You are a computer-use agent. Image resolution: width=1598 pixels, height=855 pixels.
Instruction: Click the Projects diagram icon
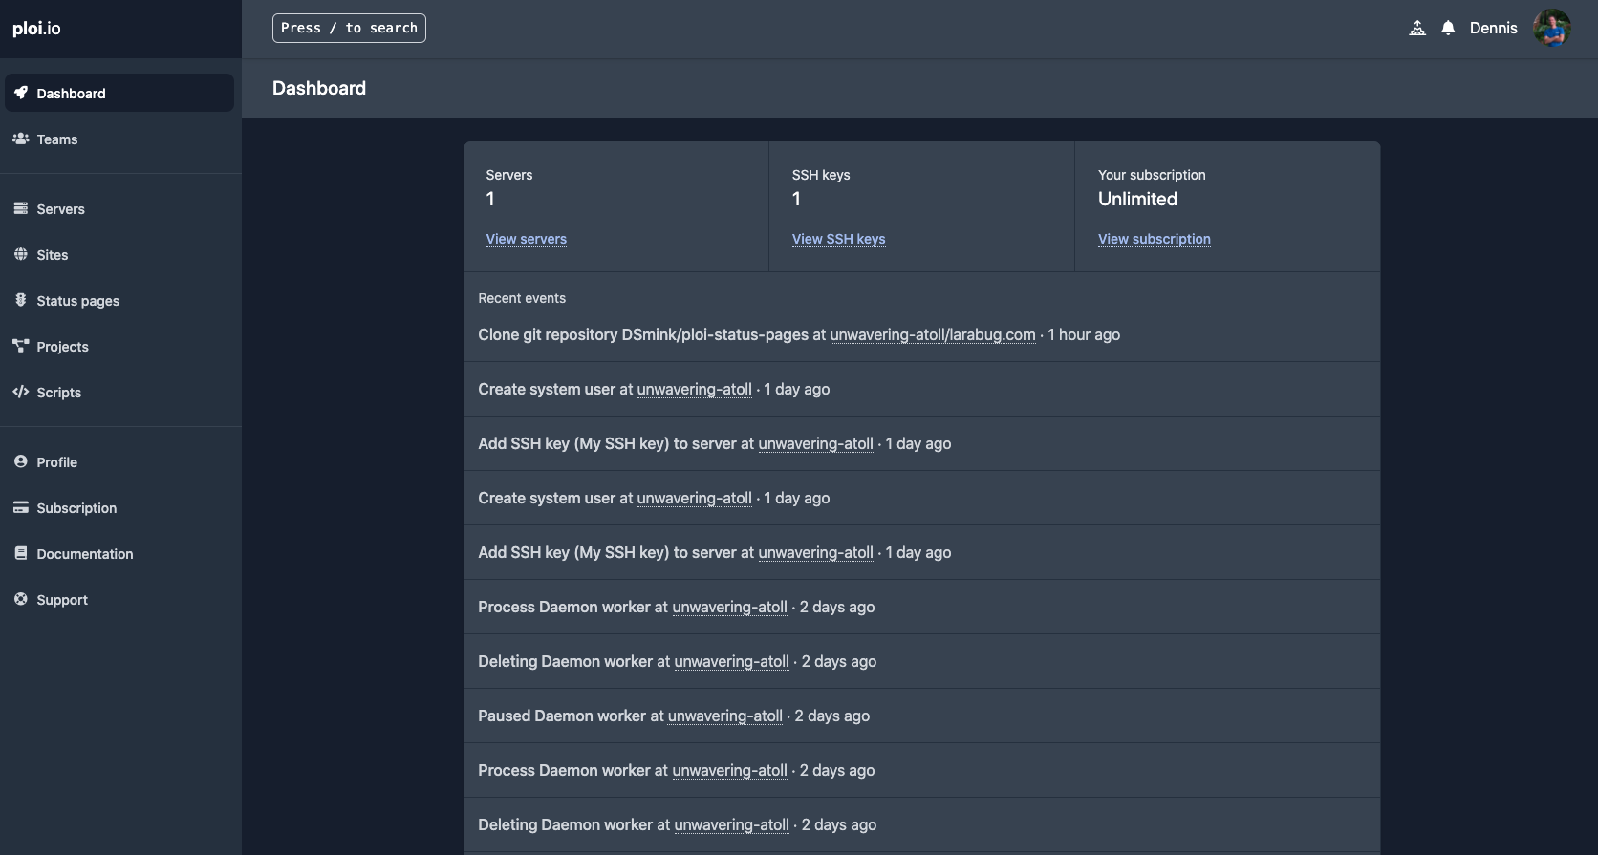21,346
